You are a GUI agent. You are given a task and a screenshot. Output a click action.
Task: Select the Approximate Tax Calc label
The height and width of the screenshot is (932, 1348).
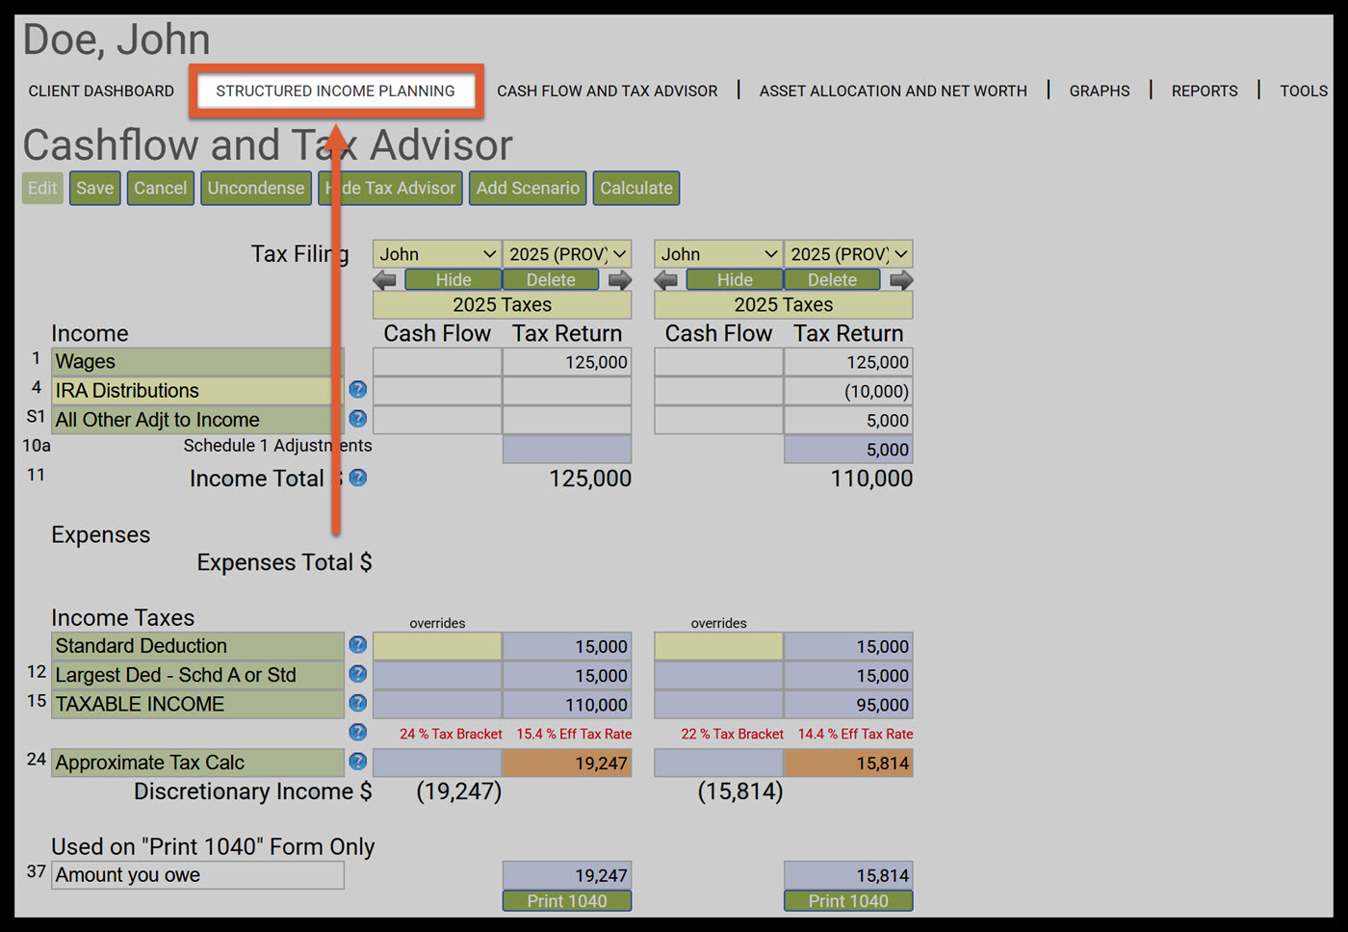(197, 763)
